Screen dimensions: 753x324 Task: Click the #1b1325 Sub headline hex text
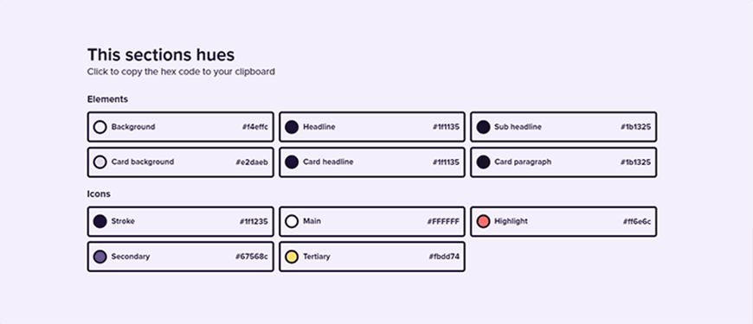pyautogui.click(x=635, y=127)
